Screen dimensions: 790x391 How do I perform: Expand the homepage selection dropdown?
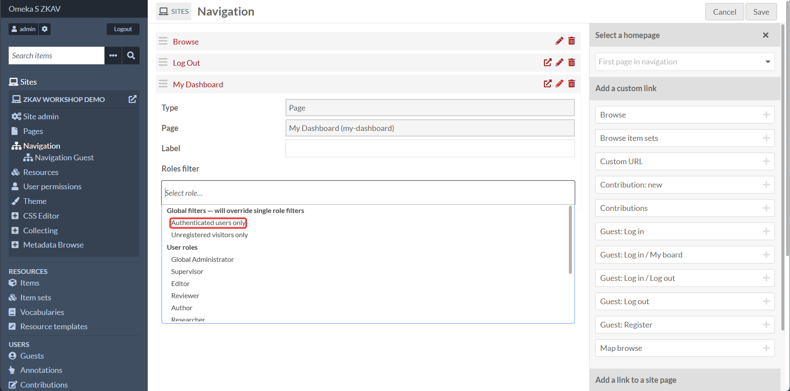click(x=685, y=62)
